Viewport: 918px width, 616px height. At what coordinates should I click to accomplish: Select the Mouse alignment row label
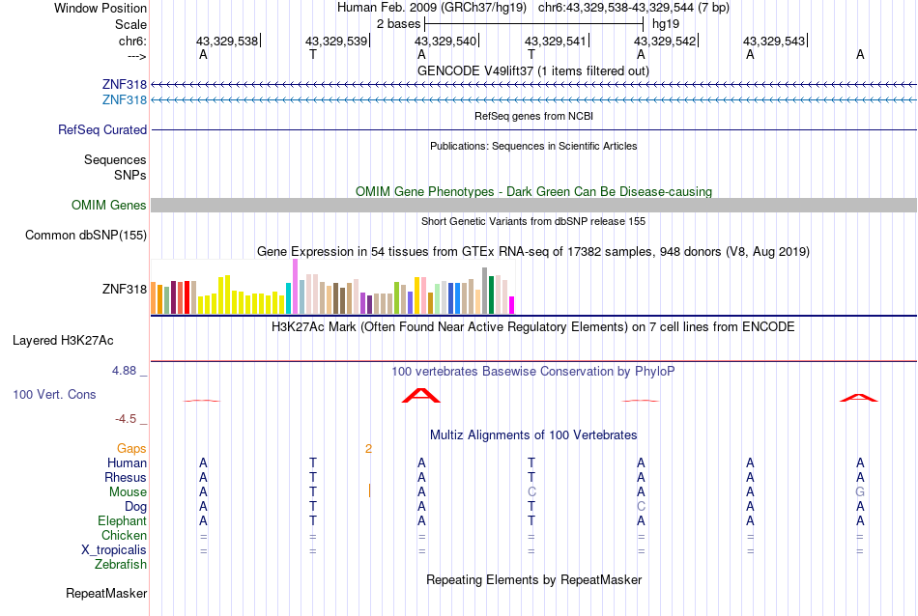[x=128, y=492]
